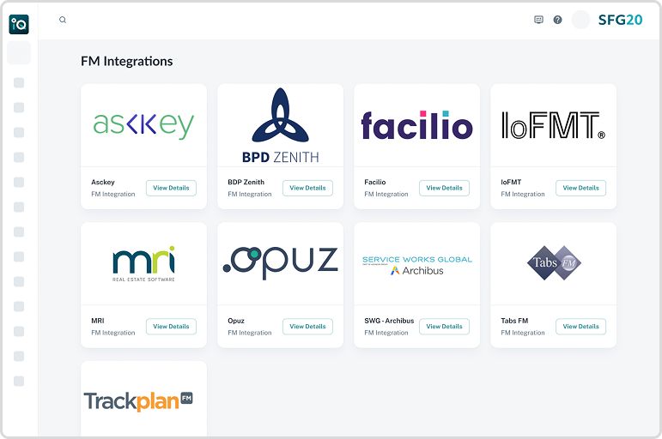View Details for SWG - Archibus

tap(444, 327)
